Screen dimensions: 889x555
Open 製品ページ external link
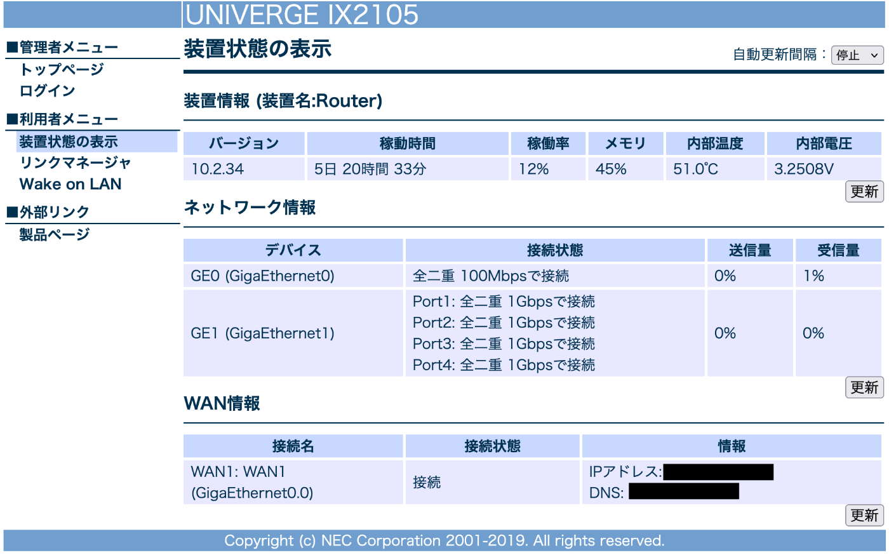point(55,234)
